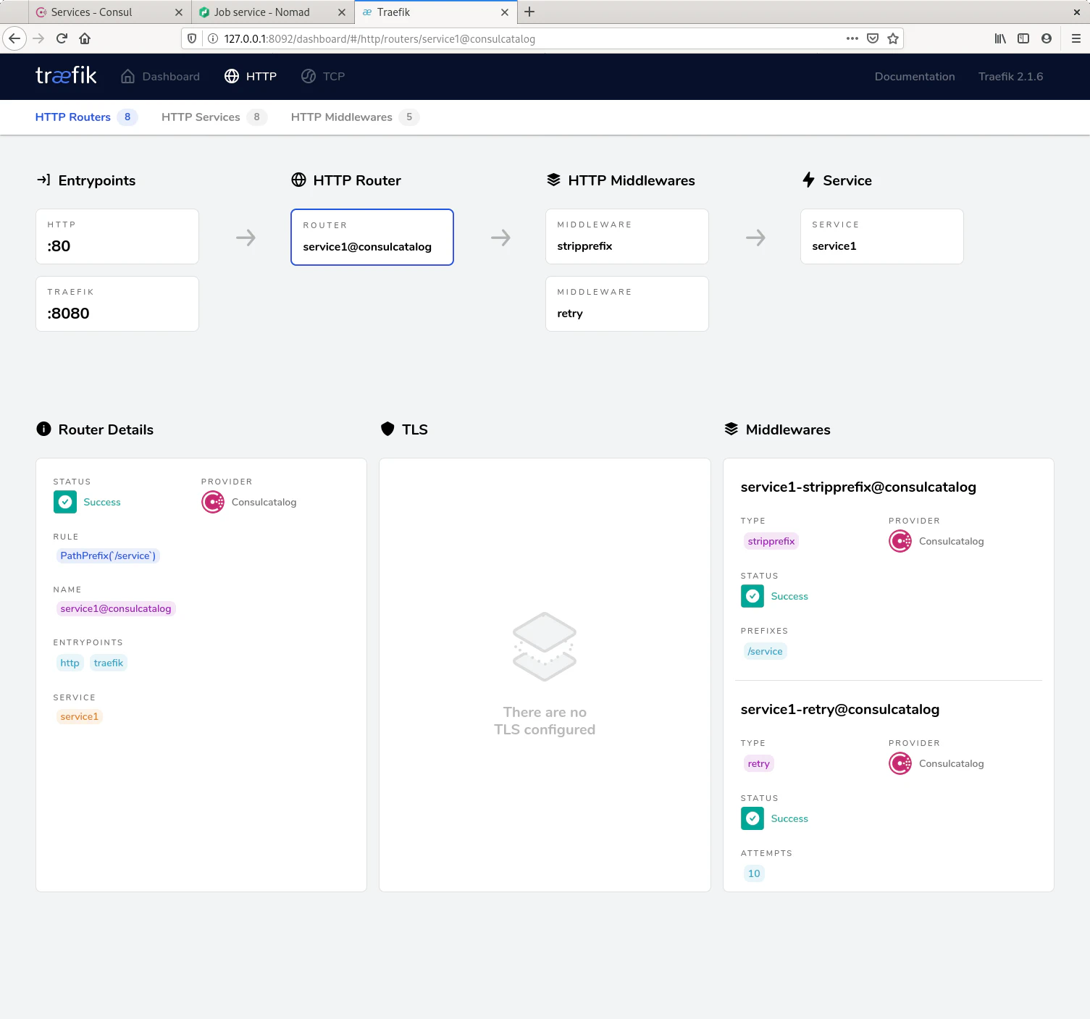This screenshot has height=1019, width=1090.
Task: Focus the browser address bar
Action: pyautogui.click(x=507, y=39)
